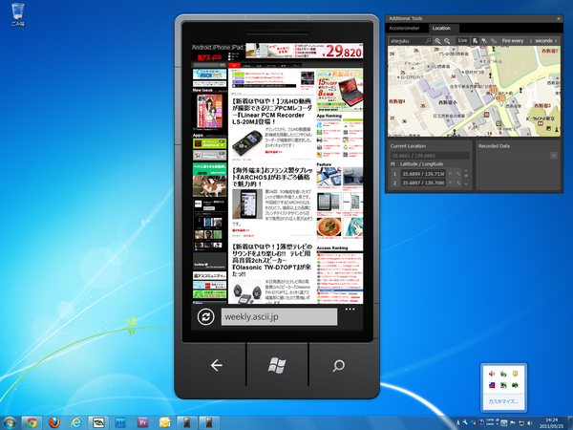Click the locate icon for point 2
Screen dimensions: 573x430
[x=458, y=183]
